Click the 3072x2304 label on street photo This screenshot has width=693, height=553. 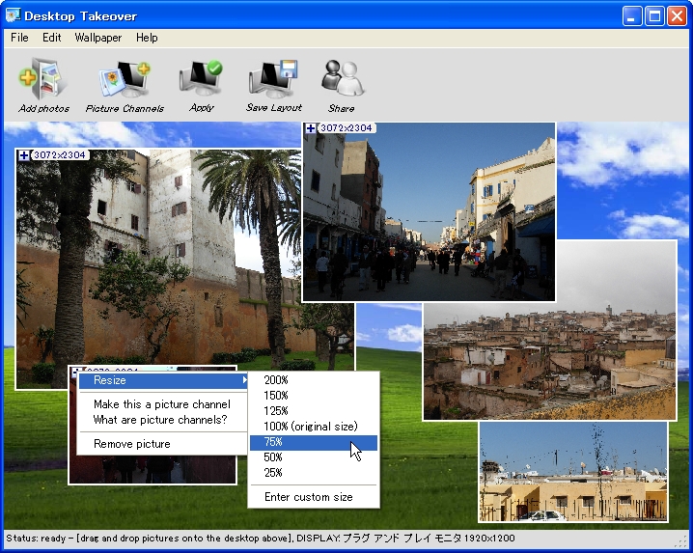pyautogui.click(x=346, y=128)
